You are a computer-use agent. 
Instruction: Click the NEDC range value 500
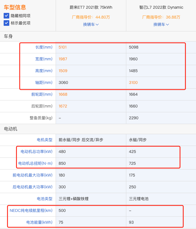[62, 210]
